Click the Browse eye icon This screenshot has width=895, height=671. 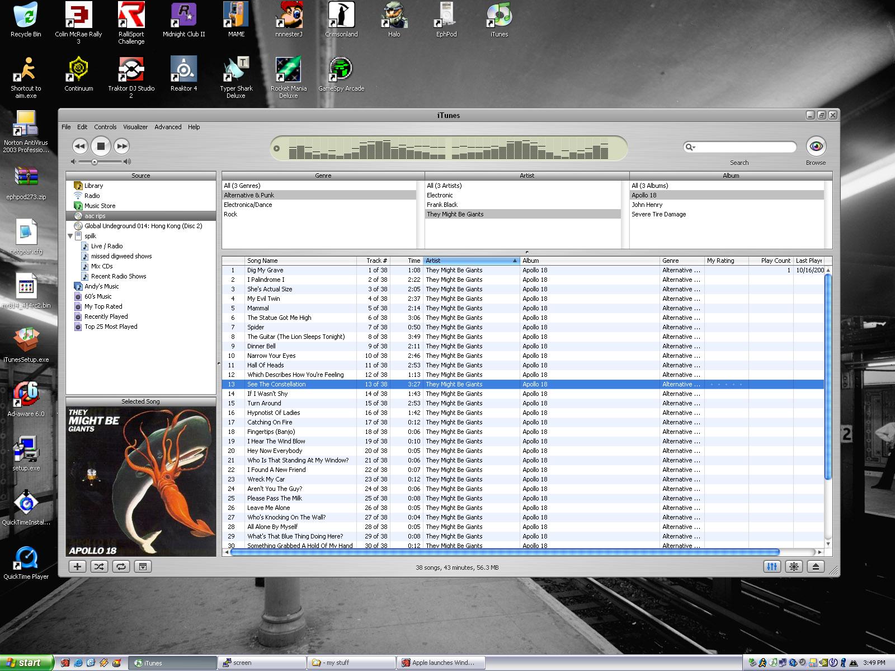pyautogui.click(x=816, y=147)
